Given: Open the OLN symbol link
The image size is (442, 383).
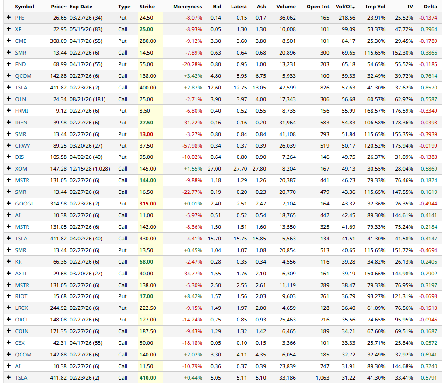Looking at the screenshot, I should pyautogui.click(x=21, y=99).
